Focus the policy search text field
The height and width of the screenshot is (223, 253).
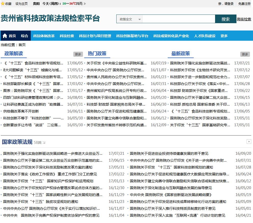click(178, 19)
